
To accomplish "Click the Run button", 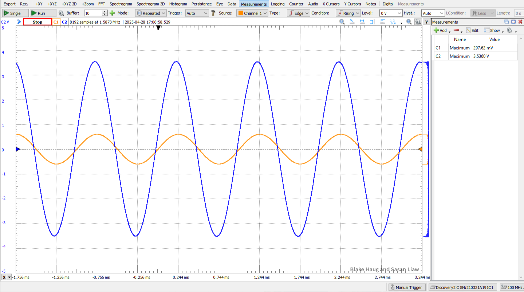I will click(43, 13).
